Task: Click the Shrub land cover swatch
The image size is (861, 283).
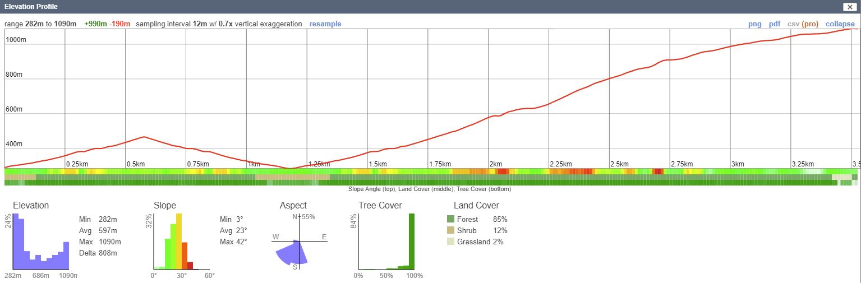Action: point(450,230)
